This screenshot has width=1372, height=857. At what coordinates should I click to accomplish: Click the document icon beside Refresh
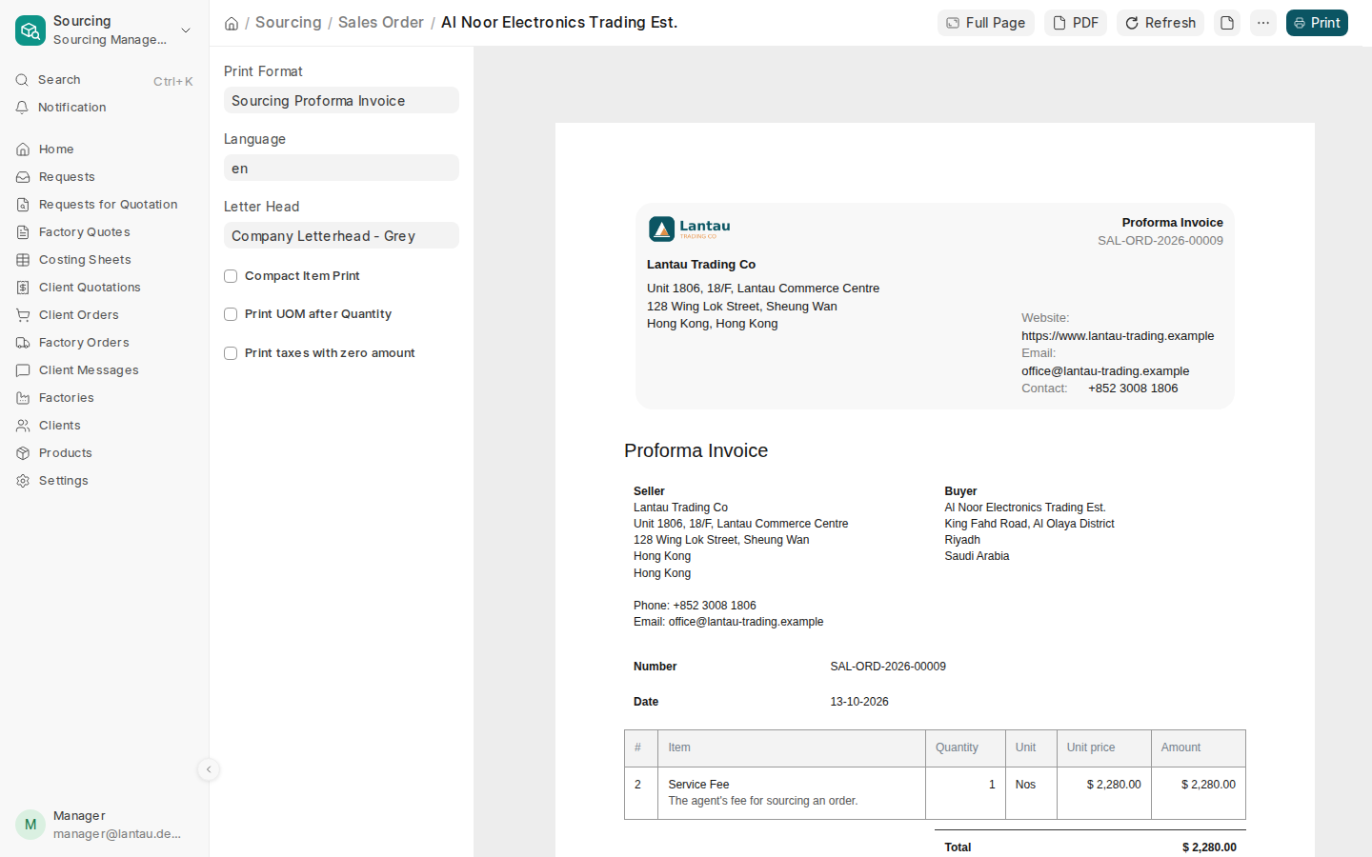tap(1227, 23)
